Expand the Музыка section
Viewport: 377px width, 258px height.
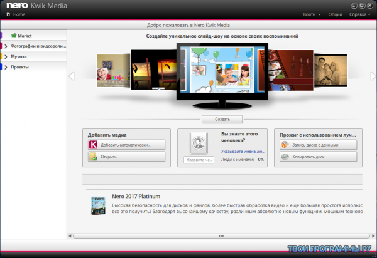[6, 56]
